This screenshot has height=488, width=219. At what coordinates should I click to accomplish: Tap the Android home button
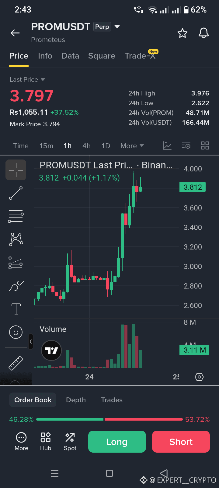(109, 473)
